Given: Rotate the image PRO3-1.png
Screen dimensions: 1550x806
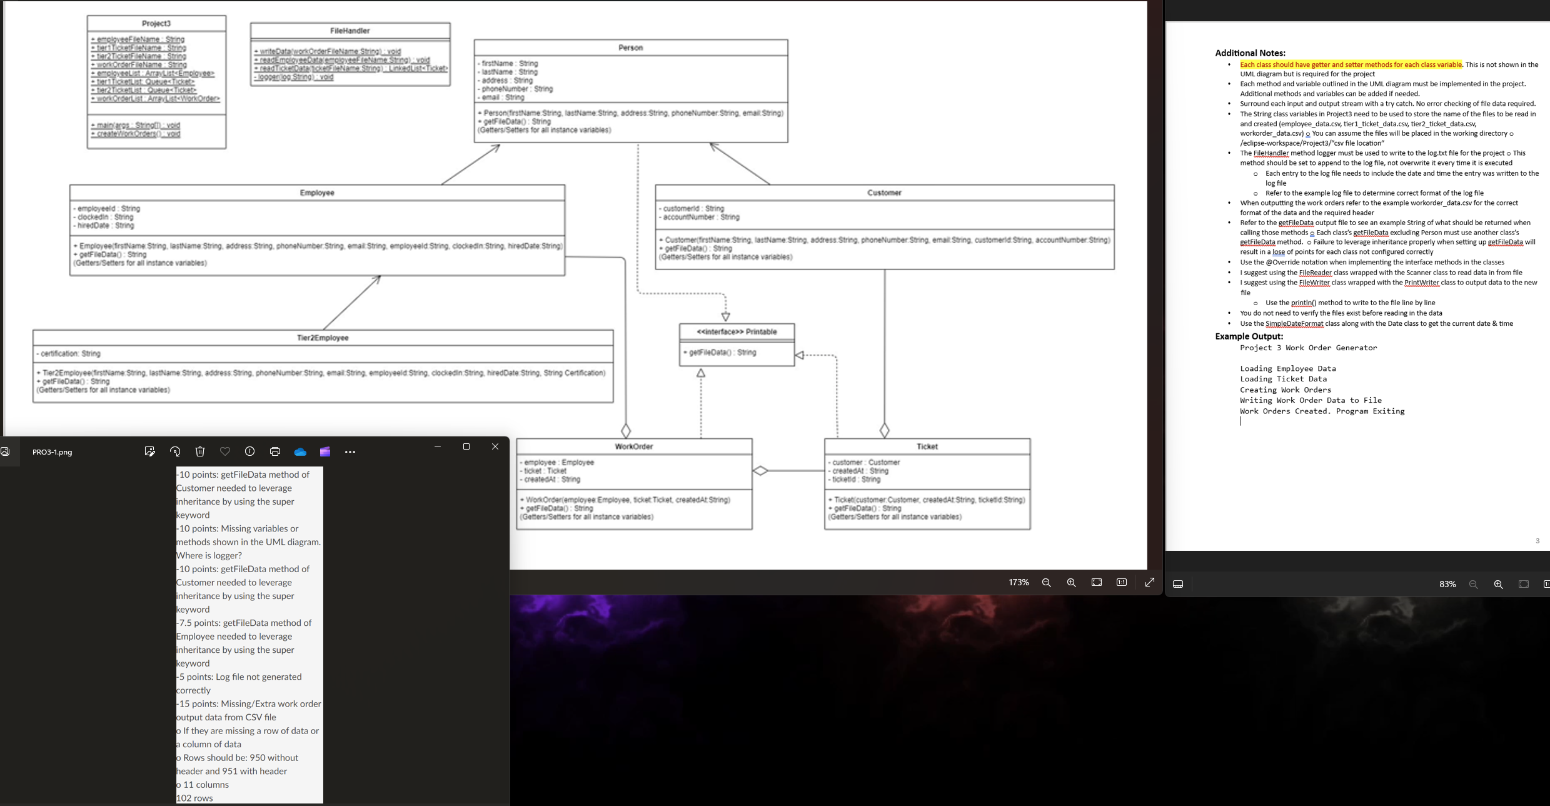Looking at the screenshot, I should [x=175, y=451].
